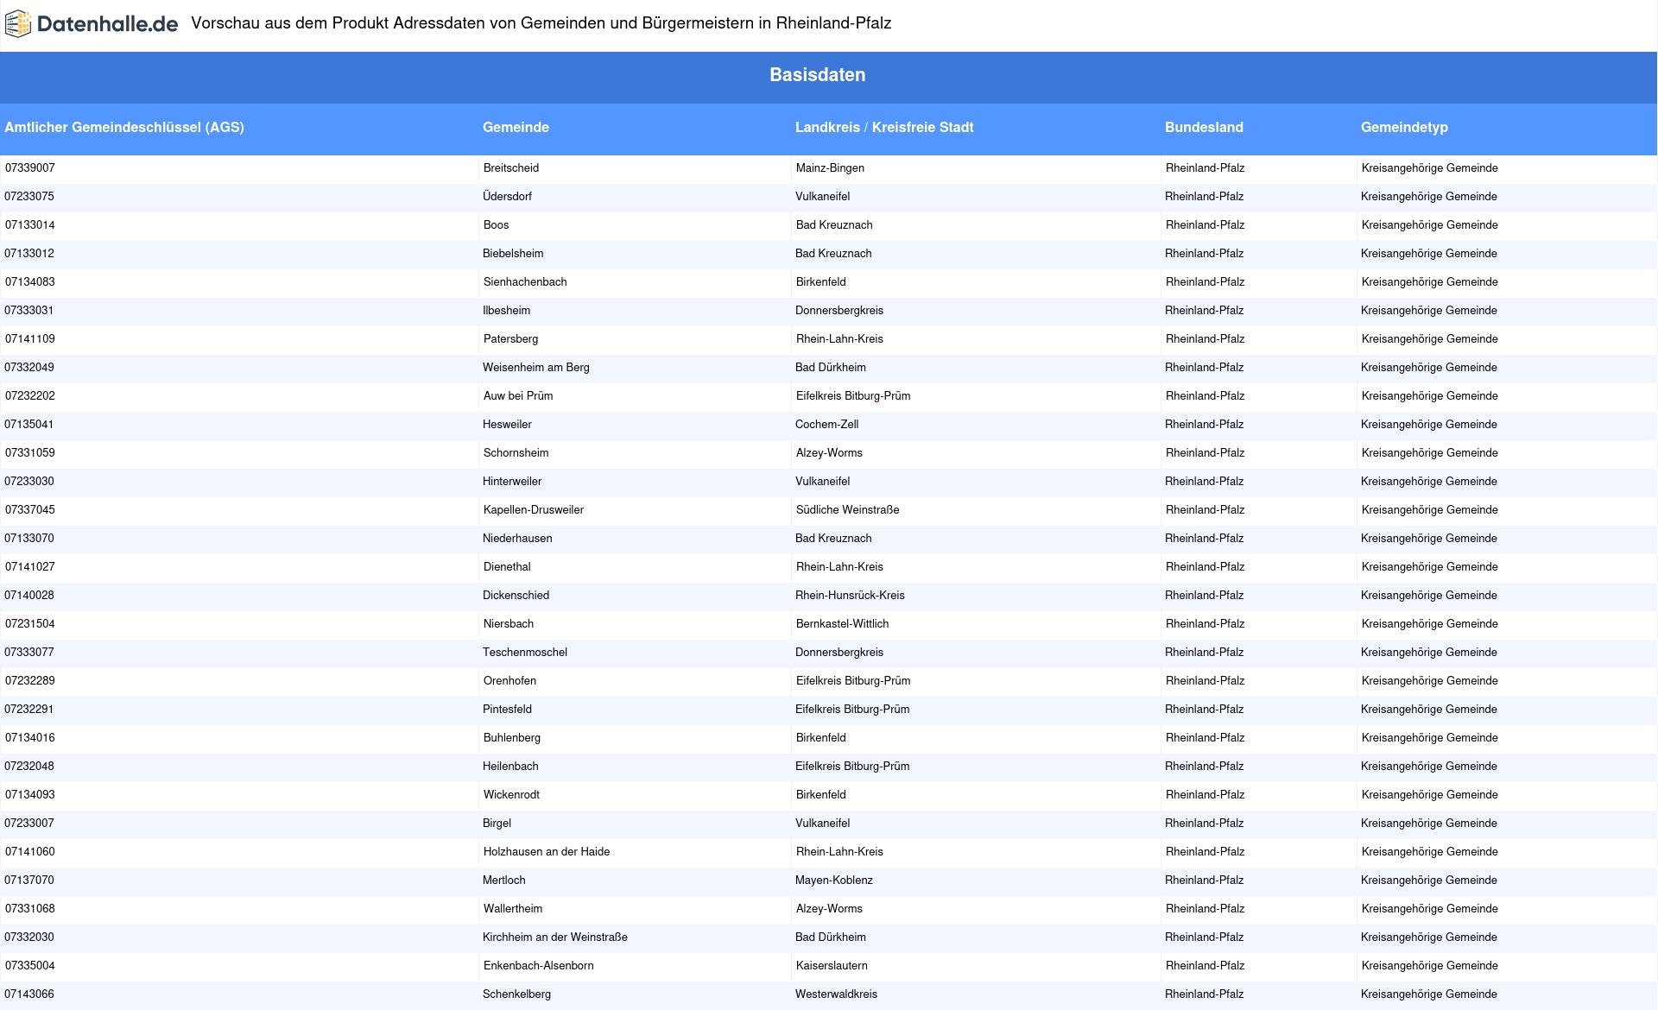Click the Kirchheim an der Weinstraße cell
The image size is (1658, 1010).
tap(635, 937)
